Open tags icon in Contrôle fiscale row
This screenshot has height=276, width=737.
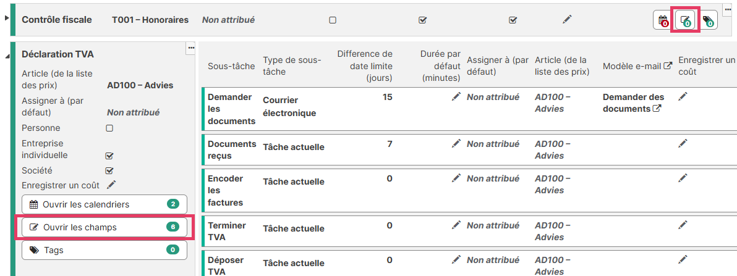click(x=708, y=20)
